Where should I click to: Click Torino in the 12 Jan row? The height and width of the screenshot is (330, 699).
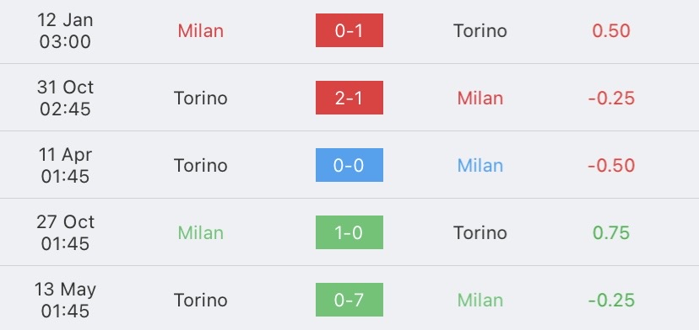[480, 30]
